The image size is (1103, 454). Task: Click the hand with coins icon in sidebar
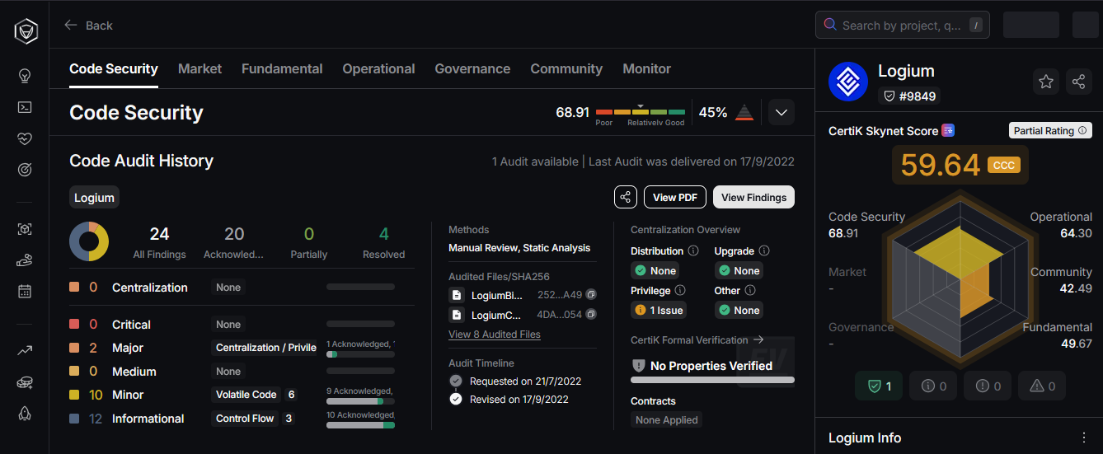(x=25, y=260)
